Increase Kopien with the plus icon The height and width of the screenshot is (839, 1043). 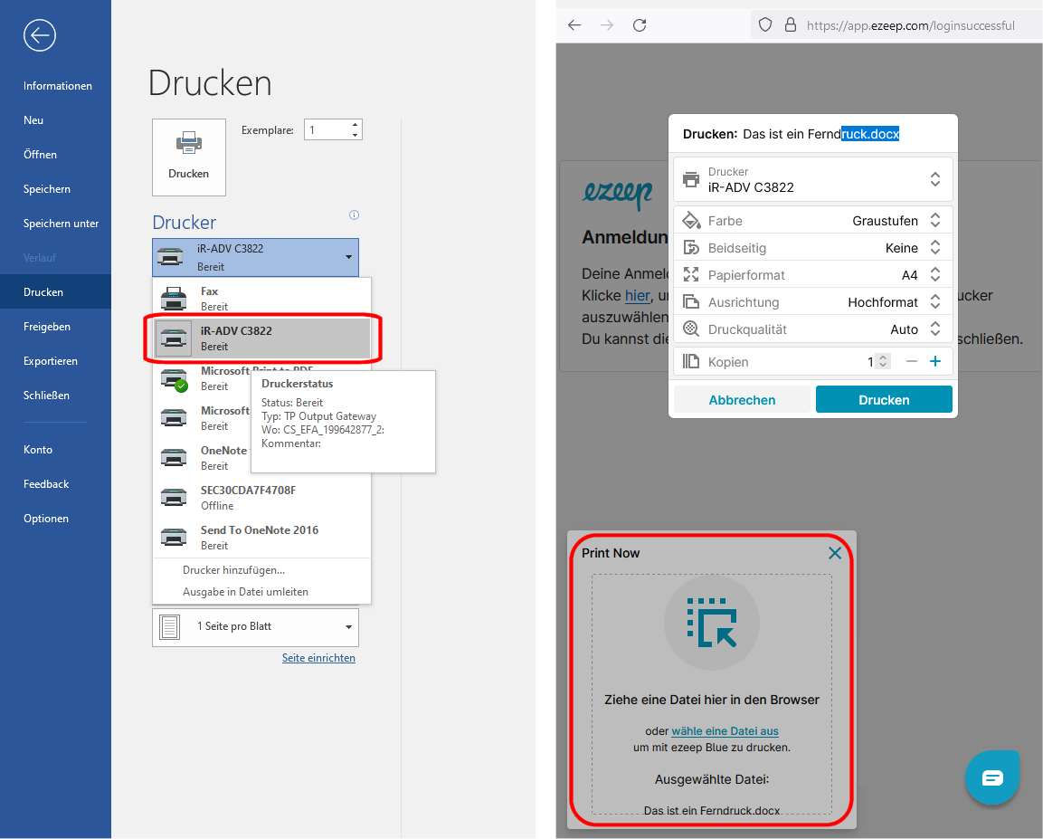(x=935, y=362)
